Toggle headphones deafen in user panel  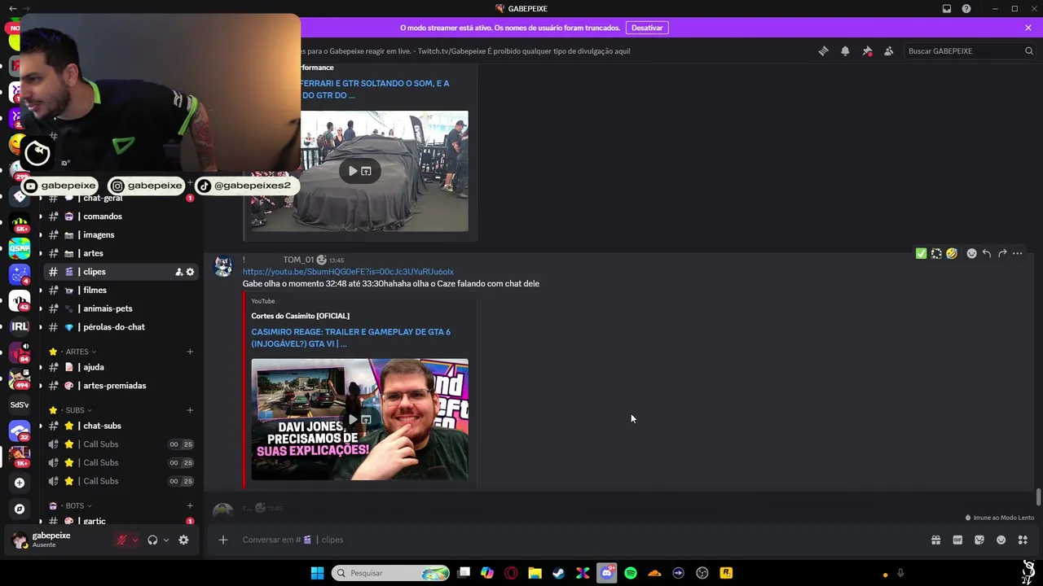point(152,540)
